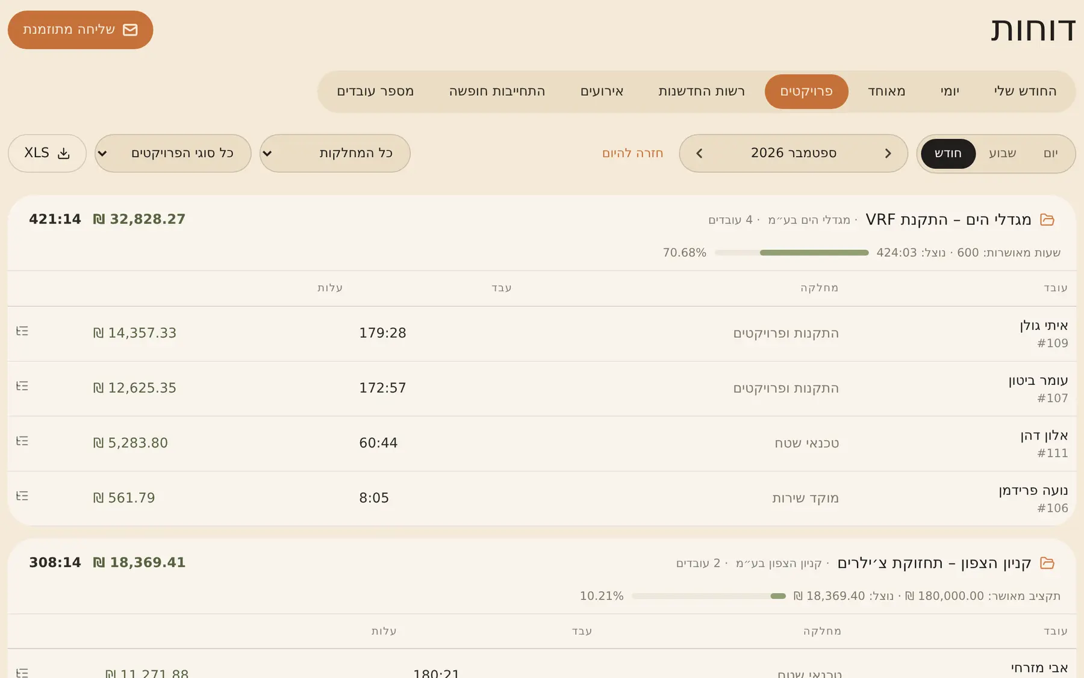This screenshot has width=1084, height=678.
Task: Click worked hours value 179:28
Action: pos(382,333)
